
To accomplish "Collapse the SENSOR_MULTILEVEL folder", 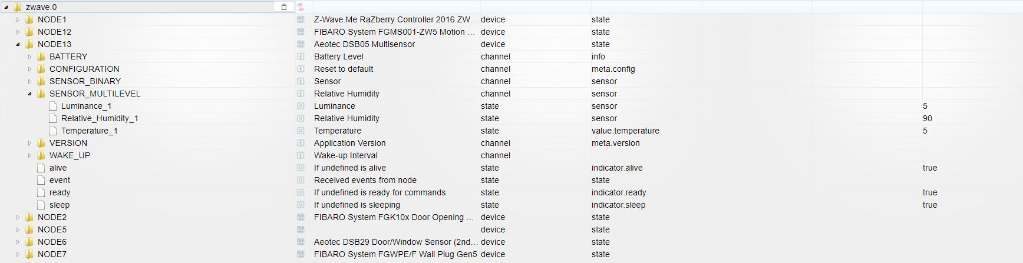I will tap(29, 94).
